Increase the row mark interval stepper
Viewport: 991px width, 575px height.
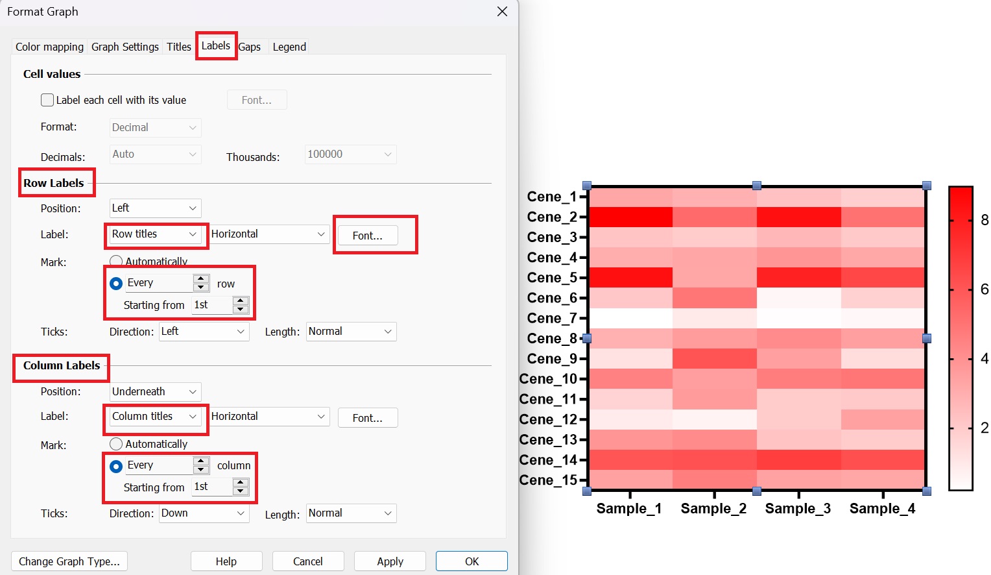[x=201, y=279]
